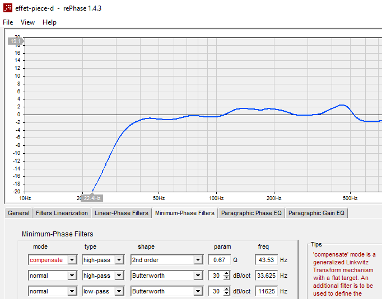Increase dB/oct slope in the 33.625 Hz row
This screenshot has height=299, width=382.
click(227, 273)
